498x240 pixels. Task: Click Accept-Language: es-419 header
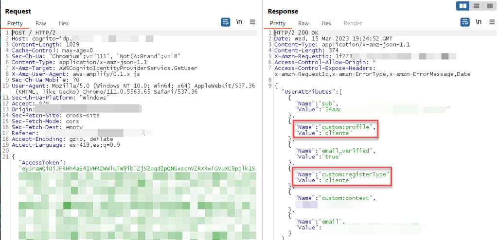pos(66,145)
